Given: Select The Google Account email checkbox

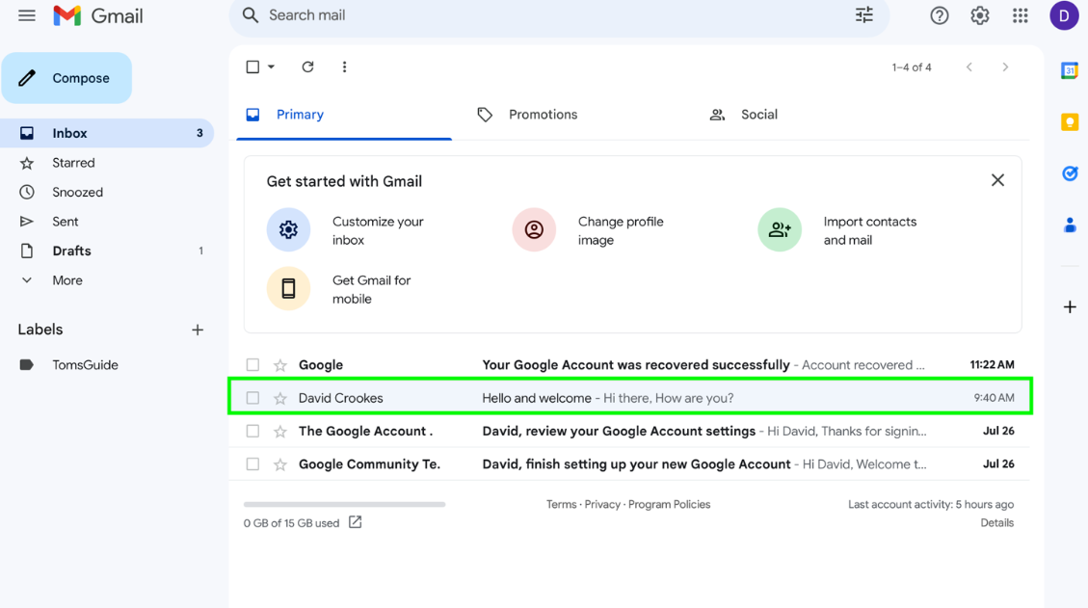Looking at the screenshot, I should 252,431.
